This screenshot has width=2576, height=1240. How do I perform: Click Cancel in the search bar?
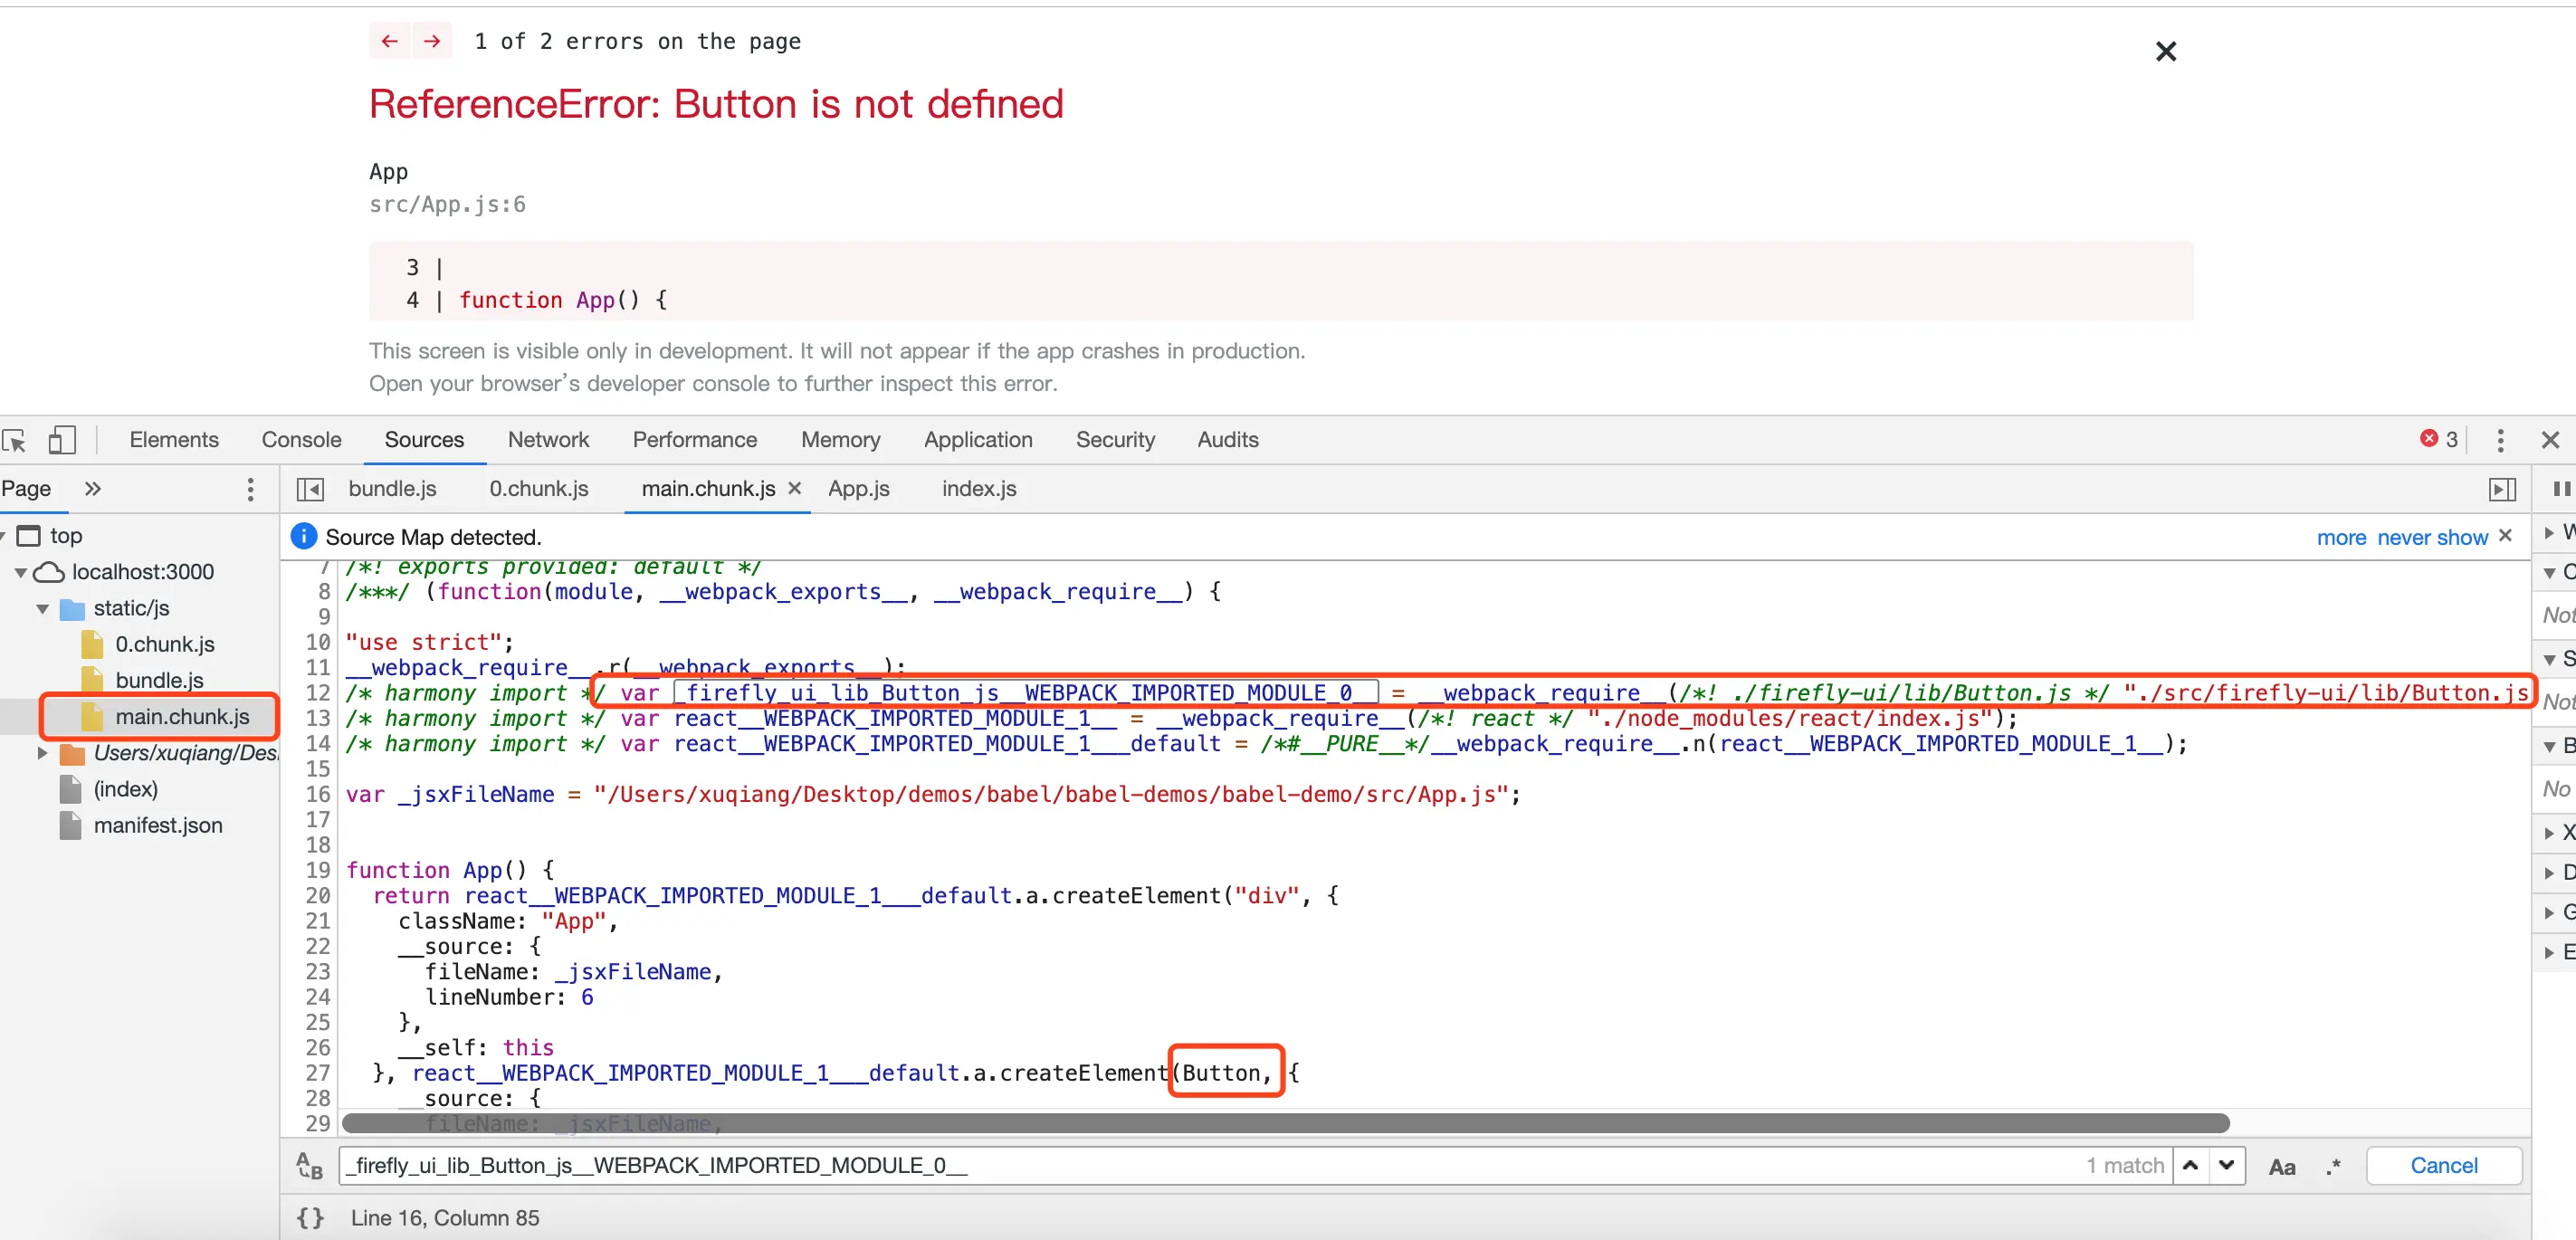2443,1166
